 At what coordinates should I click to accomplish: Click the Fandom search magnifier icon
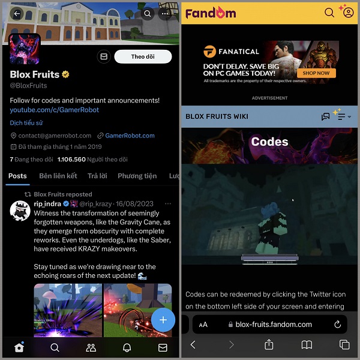329,13
